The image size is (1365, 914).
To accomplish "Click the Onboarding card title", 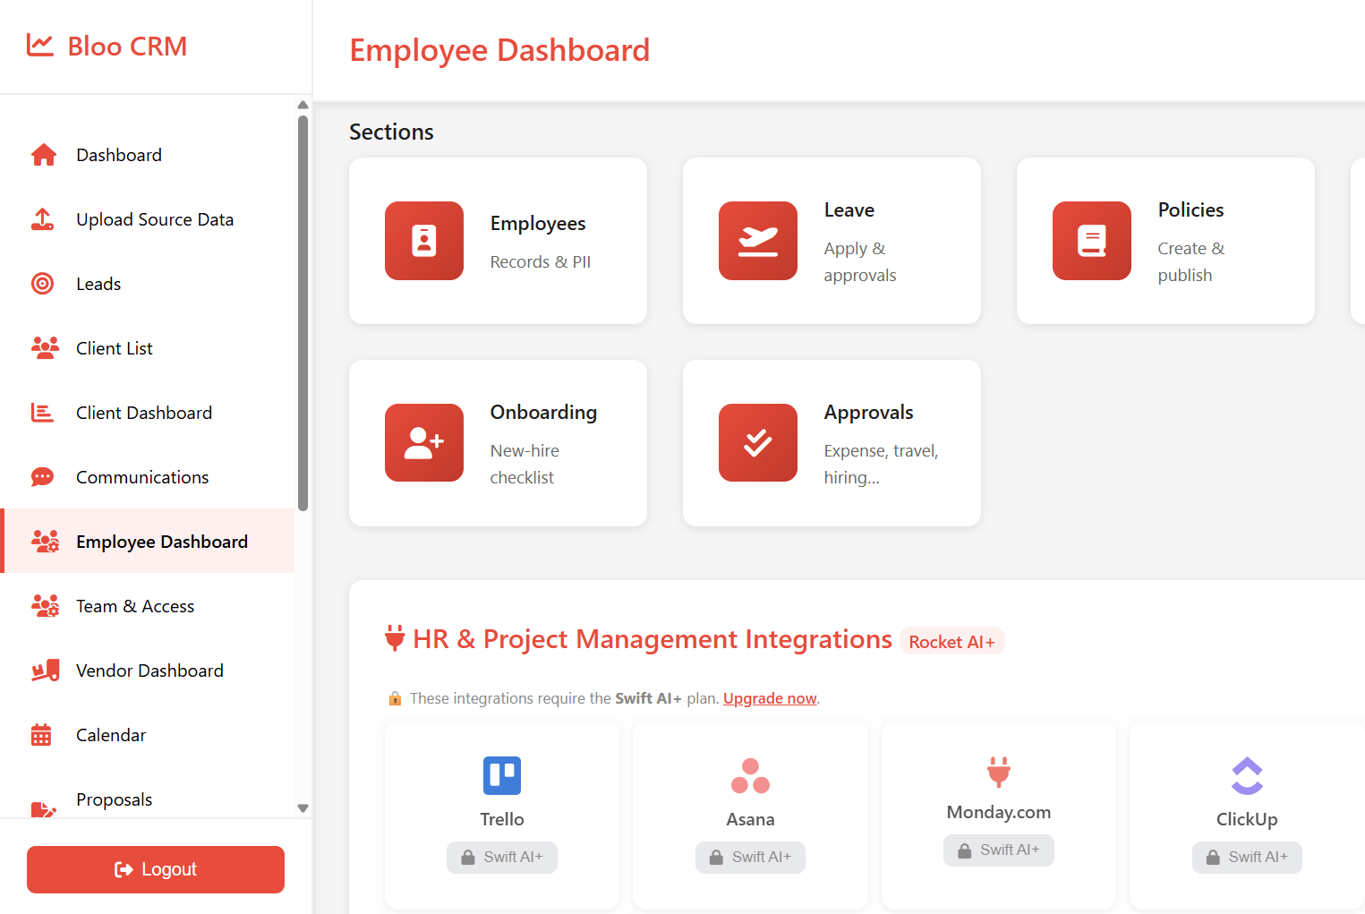I will [543, 413].
